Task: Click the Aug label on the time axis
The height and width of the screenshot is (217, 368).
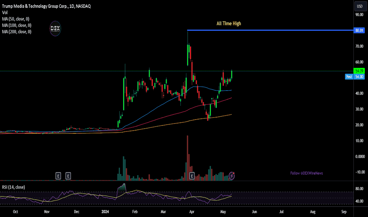Action: click(x=313, y=212)
